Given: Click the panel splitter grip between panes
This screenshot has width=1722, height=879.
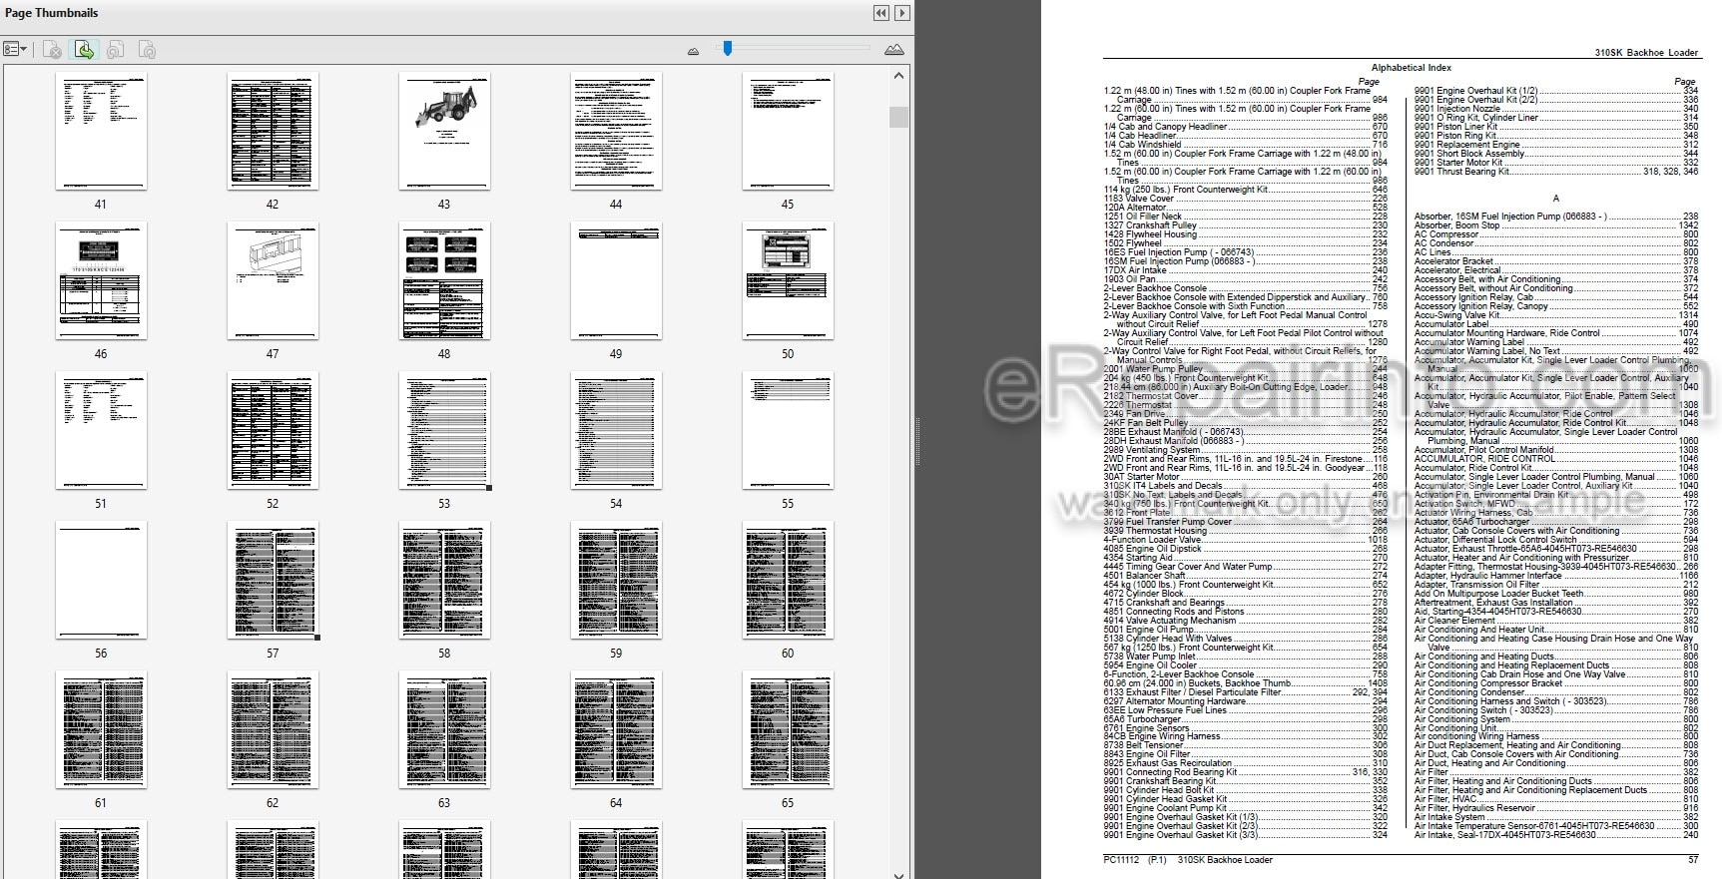Looking at the screenshot, I should tap(917, 442).
